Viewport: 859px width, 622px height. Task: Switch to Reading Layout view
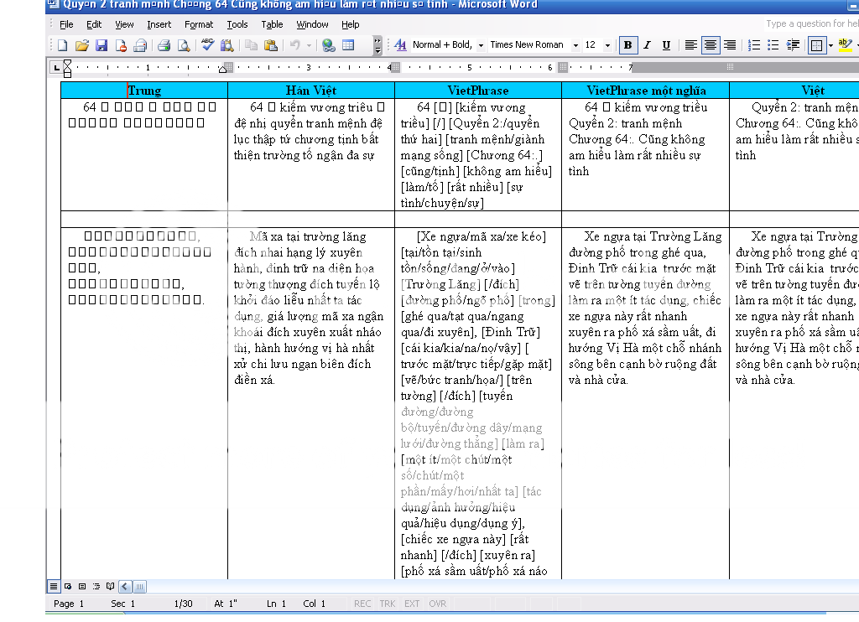coord(109,587)
